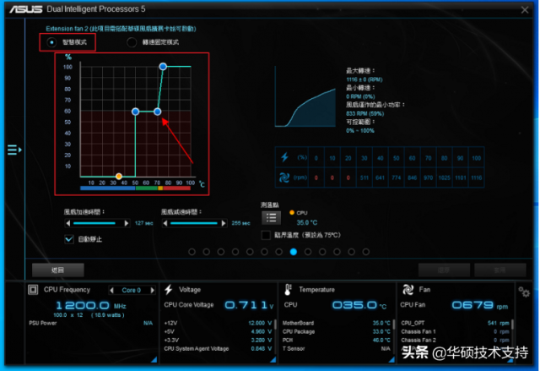Viewport: 540px width, 371px height.
Task: Click the Fan panel scrollbar
Action: click(512, 325)
